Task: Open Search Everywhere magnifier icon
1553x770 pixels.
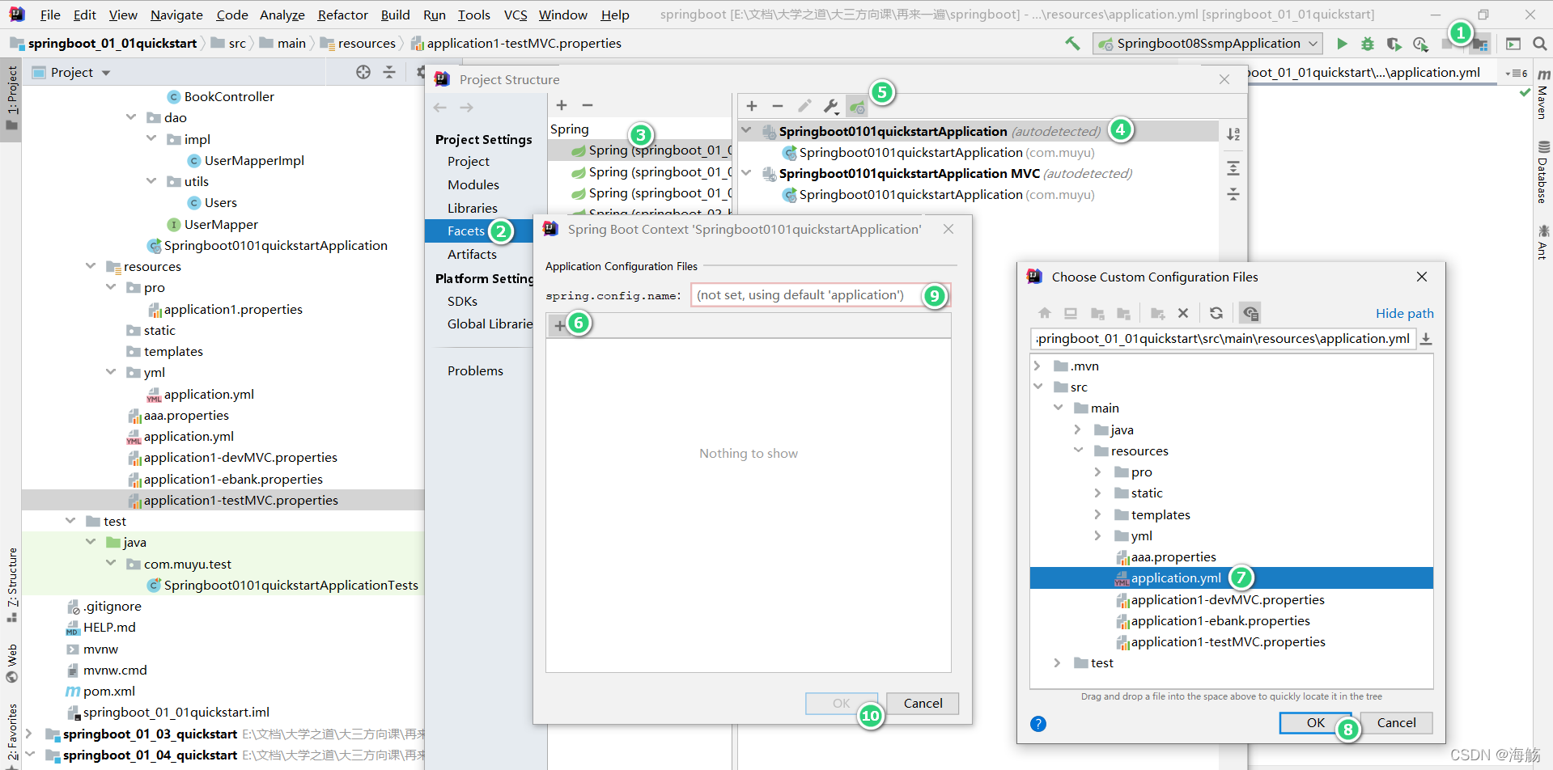Action: click(x=1539, y=44)
